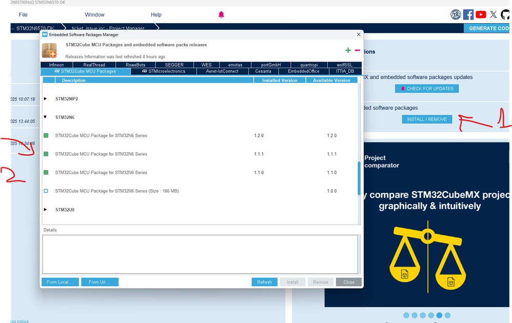Click inside the Details text area

point(200,254)
